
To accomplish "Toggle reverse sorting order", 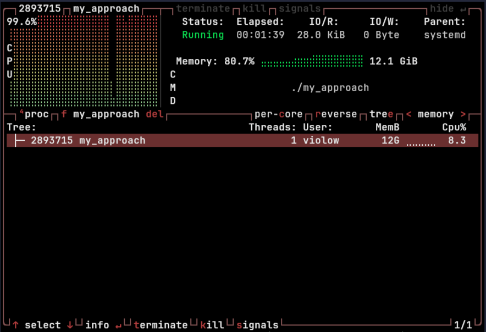I will click(336, 114).
